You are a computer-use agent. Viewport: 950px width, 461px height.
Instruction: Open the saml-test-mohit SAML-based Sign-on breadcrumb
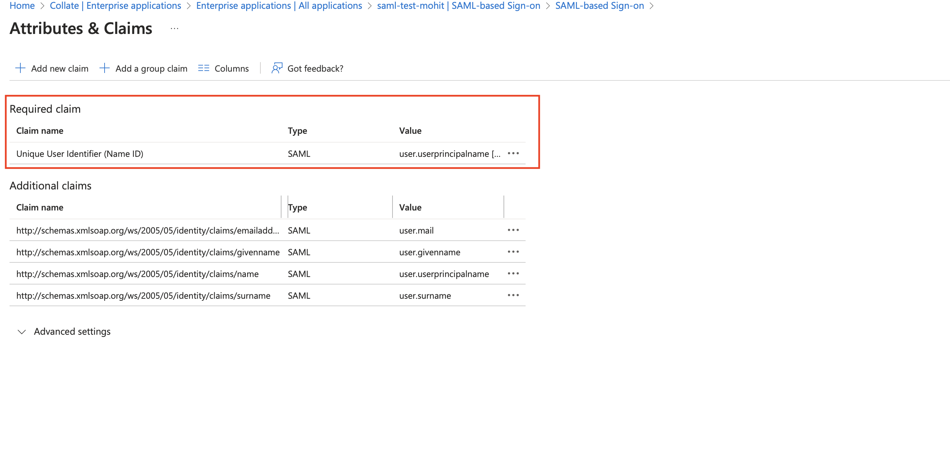(458, 6)
